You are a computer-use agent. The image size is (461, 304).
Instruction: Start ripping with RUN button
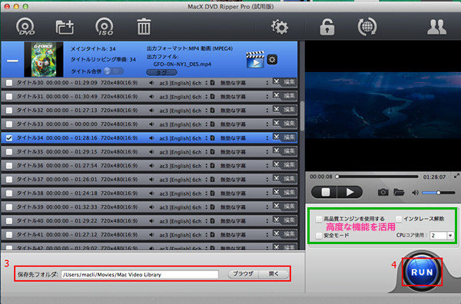(422, 272)
